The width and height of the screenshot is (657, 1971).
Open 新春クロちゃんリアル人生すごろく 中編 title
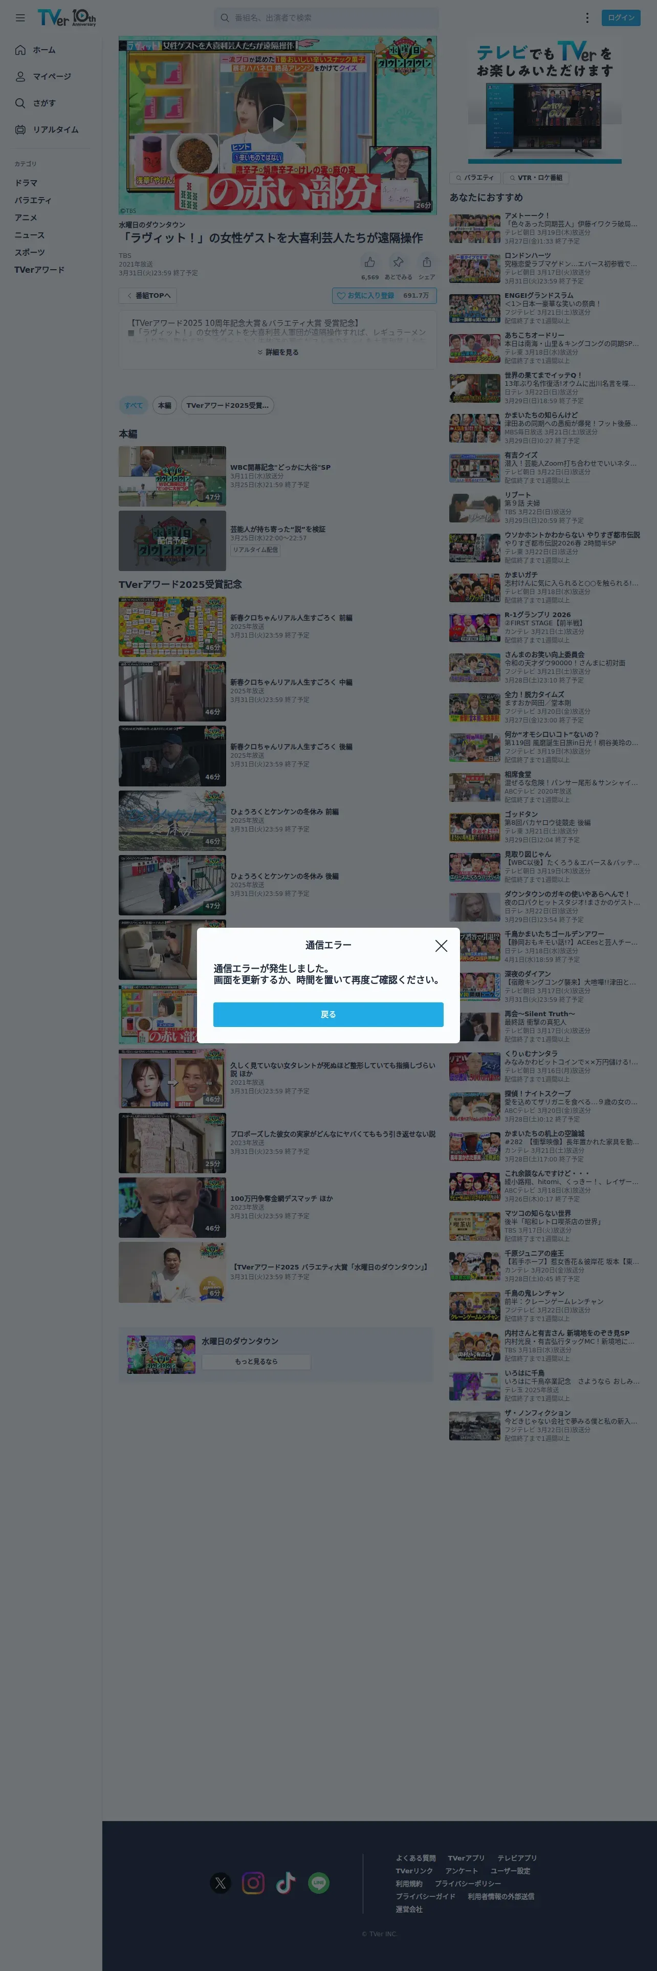[x=292, y=683]
